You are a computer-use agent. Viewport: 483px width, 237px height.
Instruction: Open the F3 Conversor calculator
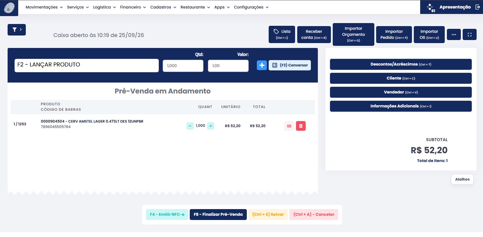click(x=290, y=65)
